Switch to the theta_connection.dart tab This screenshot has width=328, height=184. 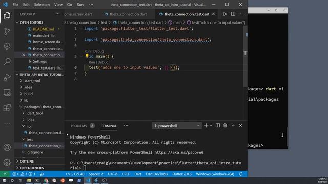point(128,14)
